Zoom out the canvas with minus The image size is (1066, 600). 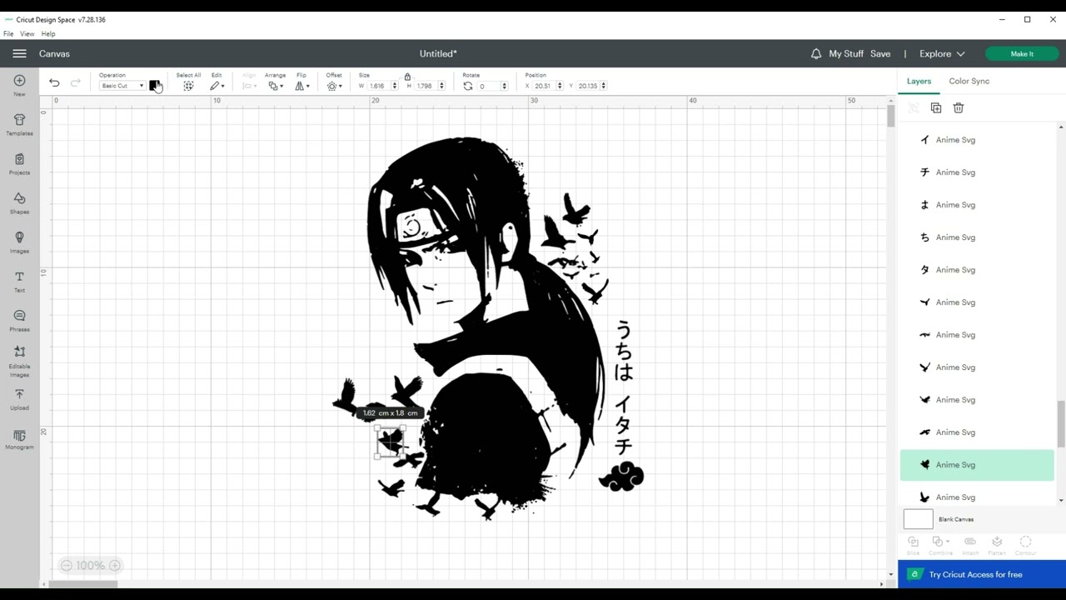click(x=66, y=565)
